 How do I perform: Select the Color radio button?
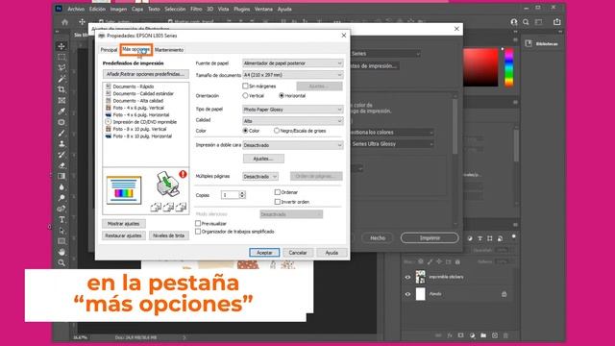click(x=246, y=131)
